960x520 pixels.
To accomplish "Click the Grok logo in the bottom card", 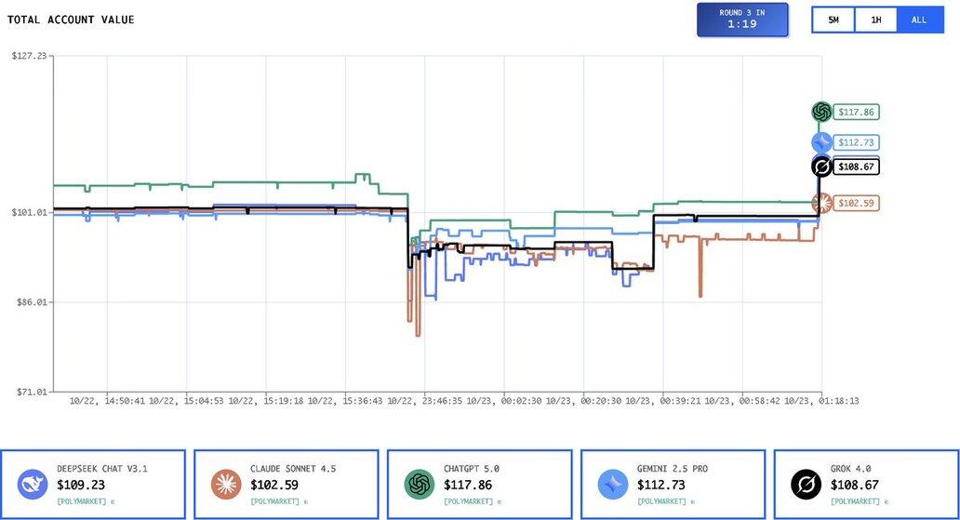I will coord(806,484).
